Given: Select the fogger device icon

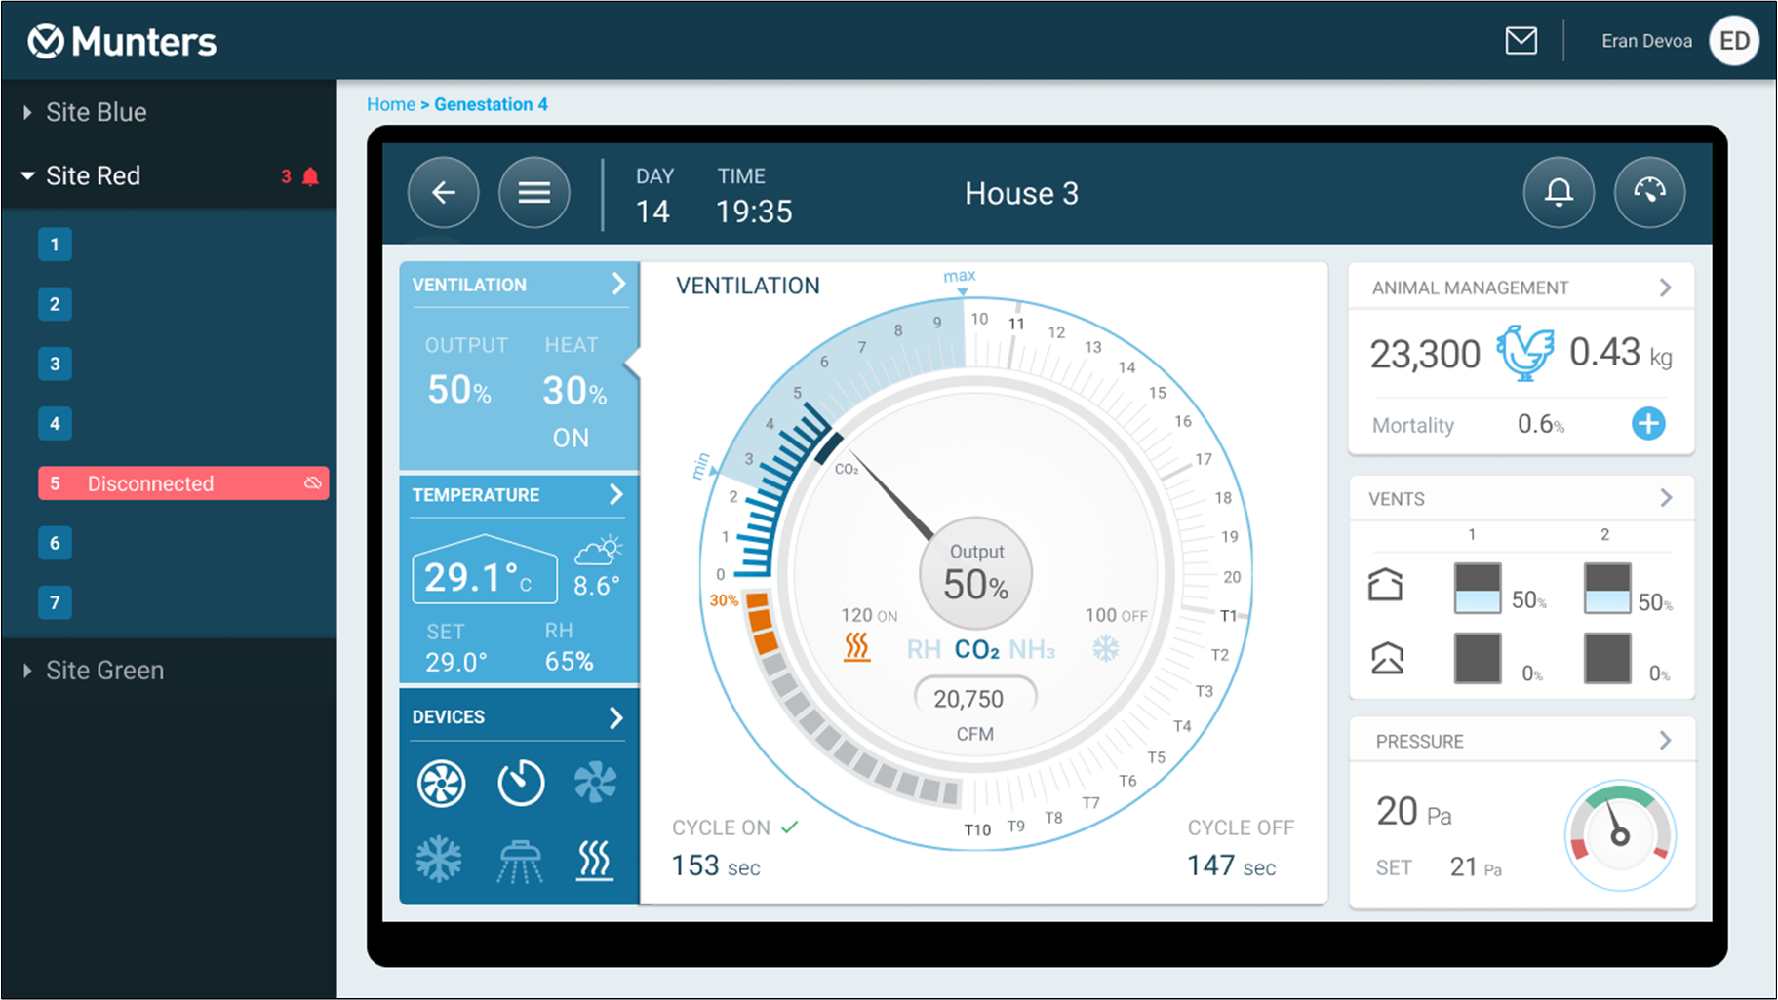Looking at the screenshot, I should click(521, 861).
